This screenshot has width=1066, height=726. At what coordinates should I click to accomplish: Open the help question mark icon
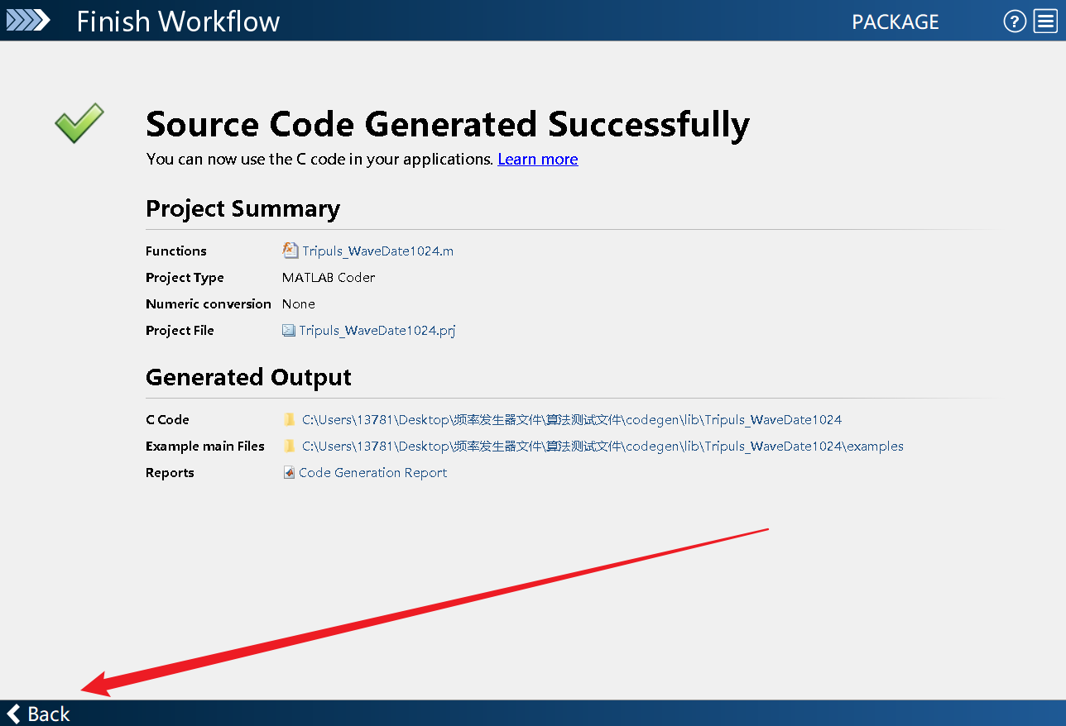click(x=1015, y=21)
